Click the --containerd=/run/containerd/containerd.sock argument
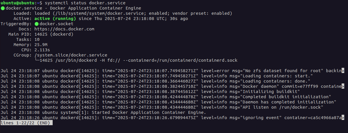This screenshot has height=133, width=348. tap(181, 60)
